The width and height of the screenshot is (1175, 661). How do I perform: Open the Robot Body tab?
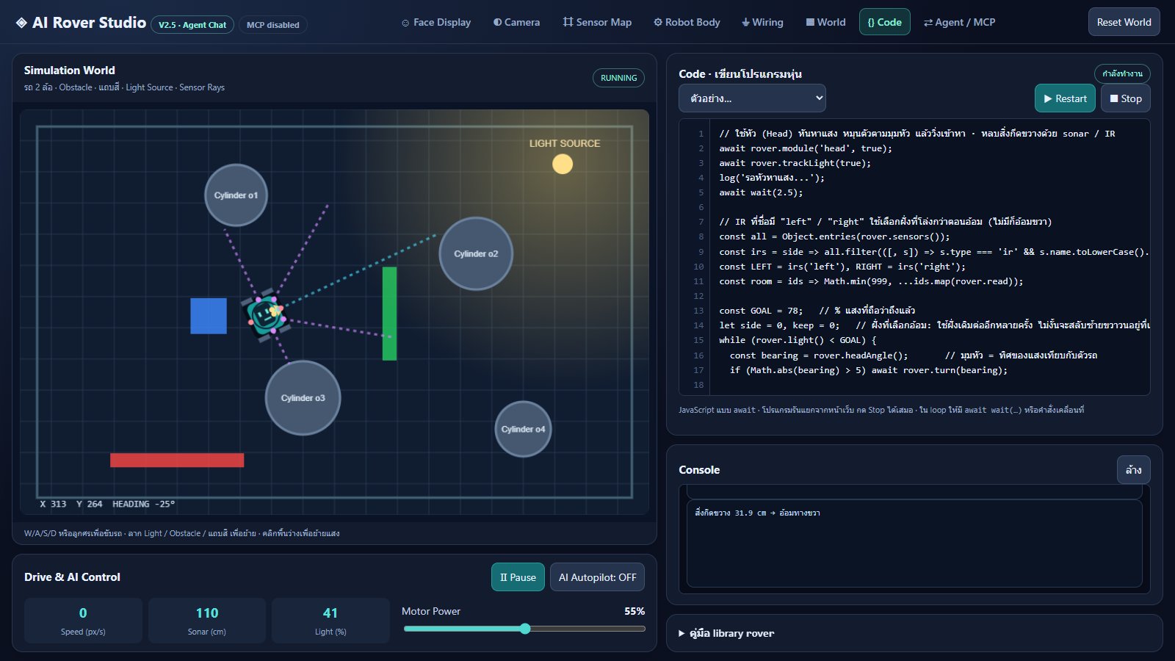pyautogui.click(x=687, y=22)
